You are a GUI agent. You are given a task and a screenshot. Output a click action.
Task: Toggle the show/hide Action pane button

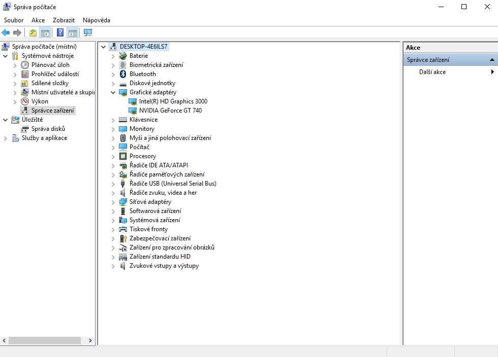coord(72,33)
